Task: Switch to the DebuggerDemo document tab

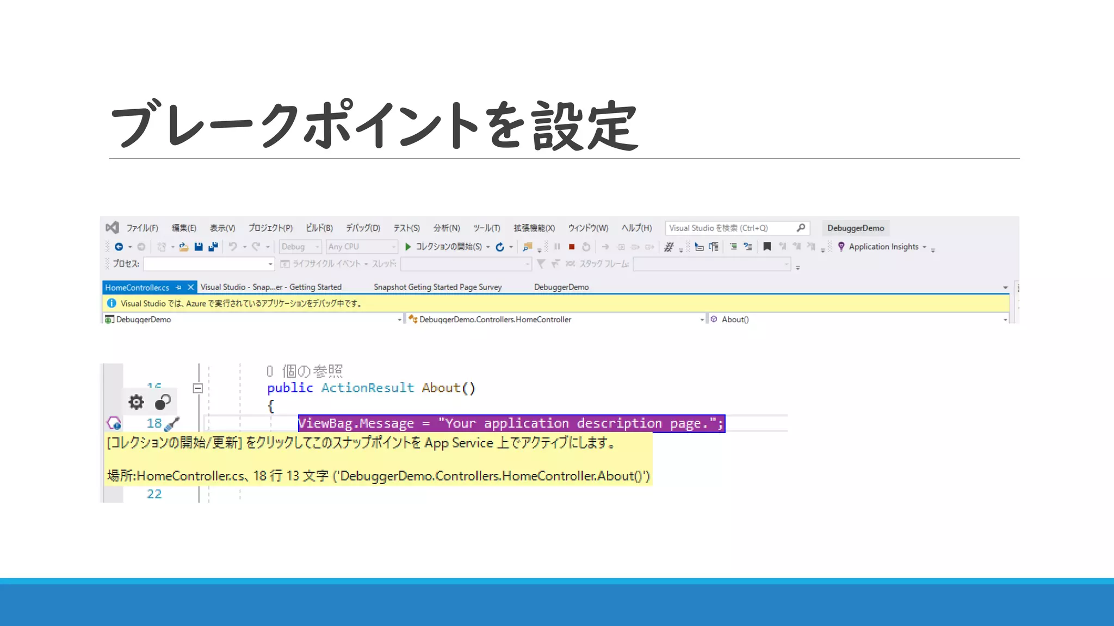Action: point(561,287)
